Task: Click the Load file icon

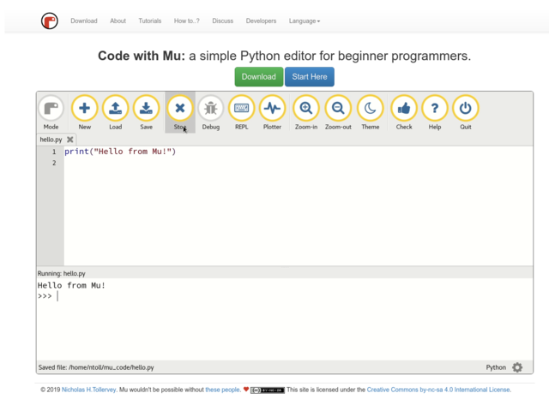Action: tap(115, 108)
